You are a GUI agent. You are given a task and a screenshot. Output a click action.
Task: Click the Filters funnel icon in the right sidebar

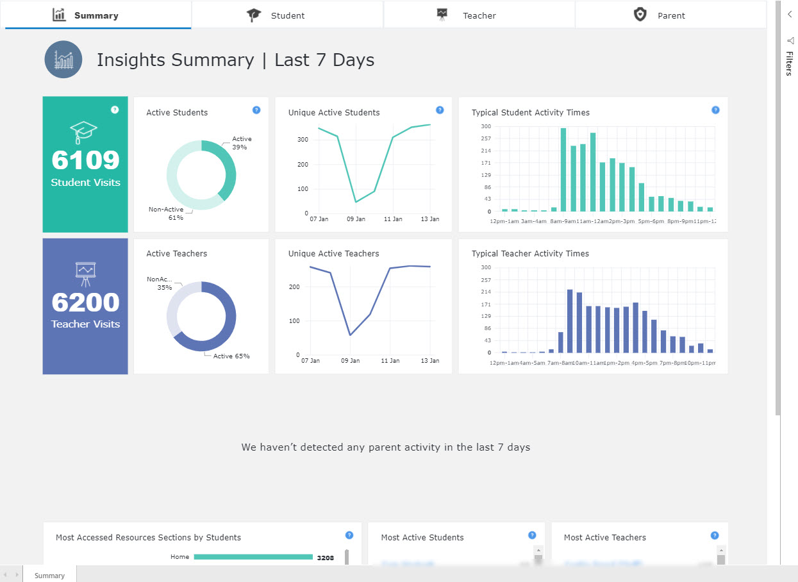click(790, 40)
